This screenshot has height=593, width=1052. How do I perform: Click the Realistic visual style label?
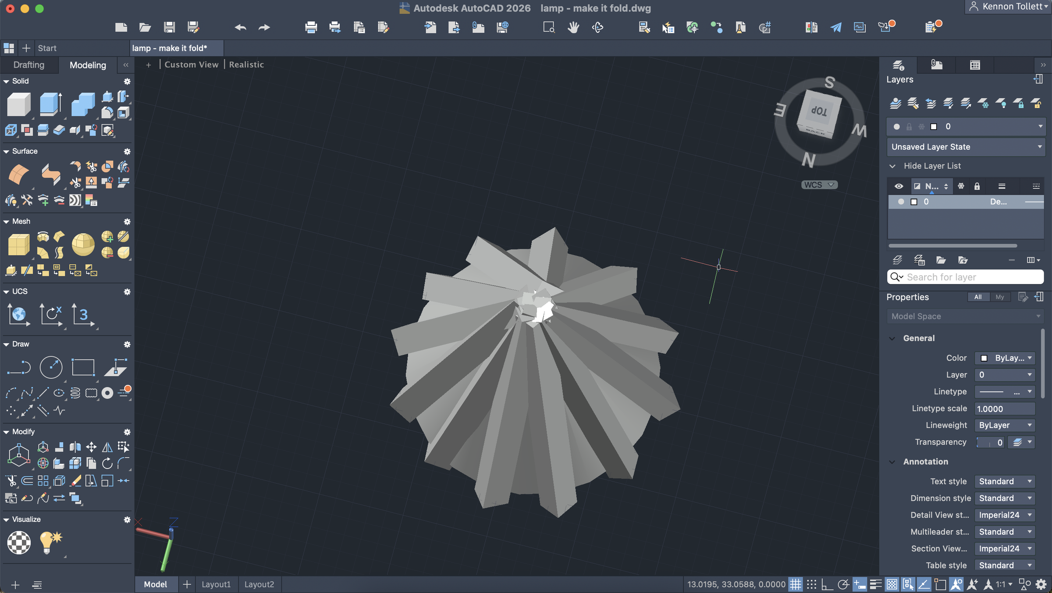coord(246,64)
